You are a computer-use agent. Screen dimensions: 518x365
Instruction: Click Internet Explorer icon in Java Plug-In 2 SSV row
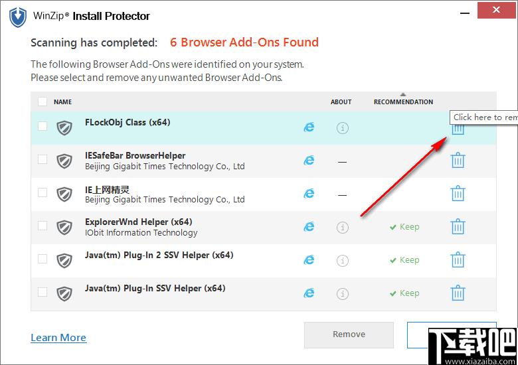pyautogui.click(x=309, y=260)
